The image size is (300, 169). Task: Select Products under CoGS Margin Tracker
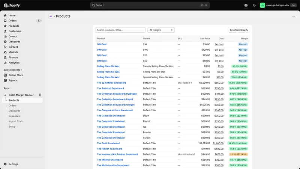[22, 100]
